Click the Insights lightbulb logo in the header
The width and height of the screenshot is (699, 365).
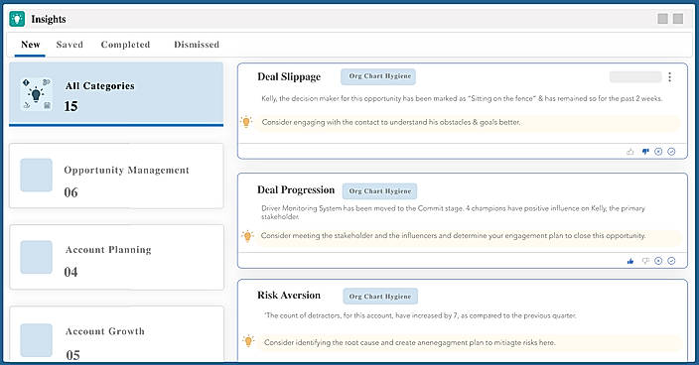(17, 19)
